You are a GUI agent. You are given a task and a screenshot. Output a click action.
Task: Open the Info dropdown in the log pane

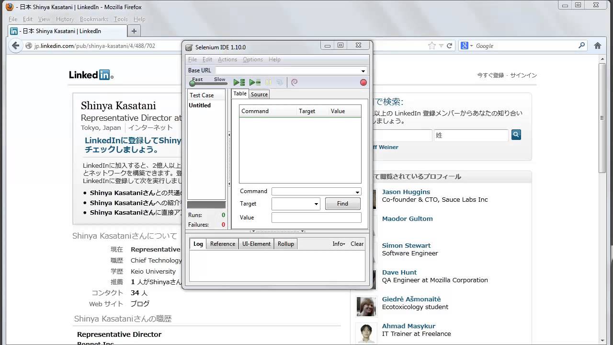[x=339, y=244]
